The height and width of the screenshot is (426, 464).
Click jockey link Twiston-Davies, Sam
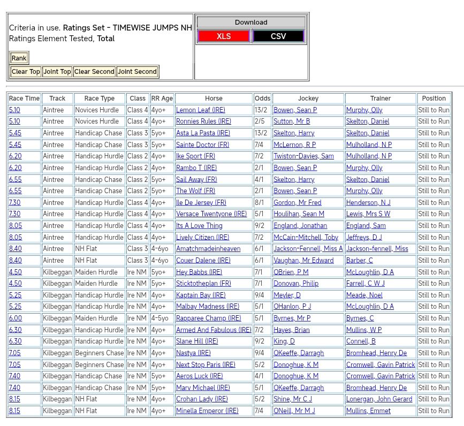303,156
